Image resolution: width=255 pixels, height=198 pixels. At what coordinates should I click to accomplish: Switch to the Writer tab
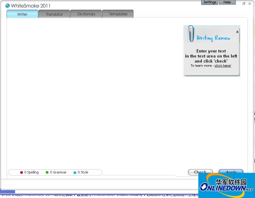(22, 14)
